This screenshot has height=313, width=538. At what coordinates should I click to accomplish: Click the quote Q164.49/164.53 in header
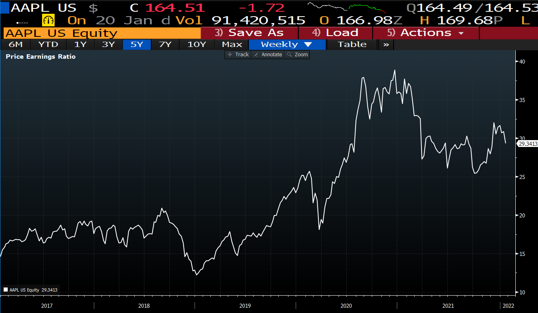(472, 7)
